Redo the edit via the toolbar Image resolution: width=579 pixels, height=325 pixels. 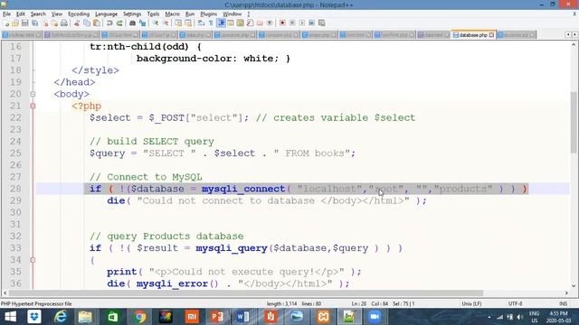click(119, 23)
